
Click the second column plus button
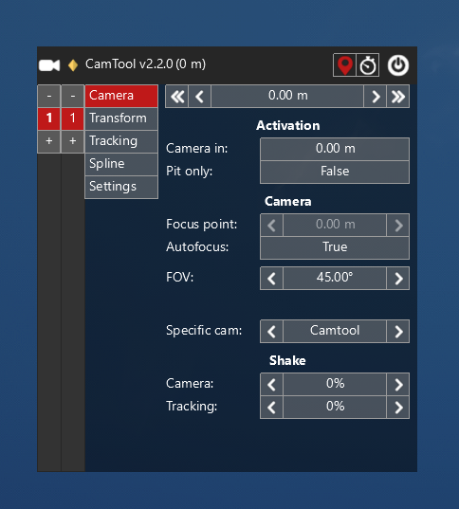tap(73, 141)
